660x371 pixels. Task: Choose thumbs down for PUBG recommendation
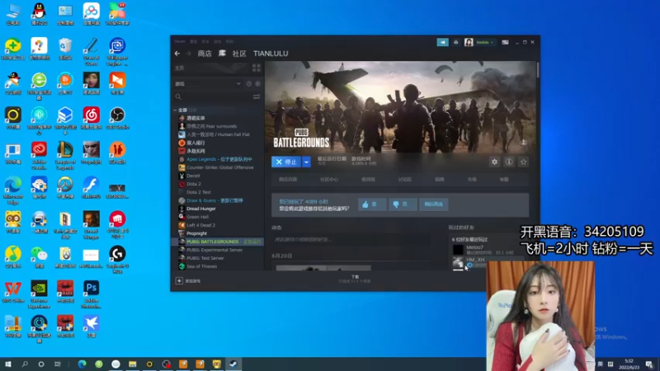(403, 204)
